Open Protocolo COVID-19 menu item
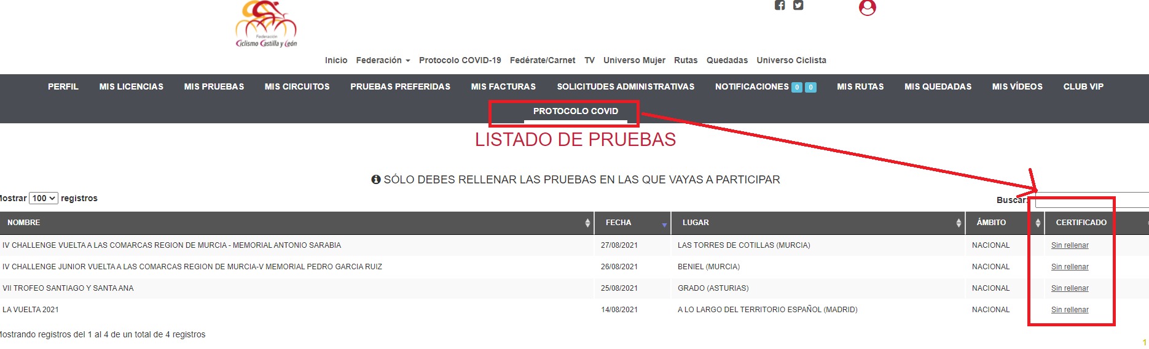The image size is (1149, 349). 460,60
